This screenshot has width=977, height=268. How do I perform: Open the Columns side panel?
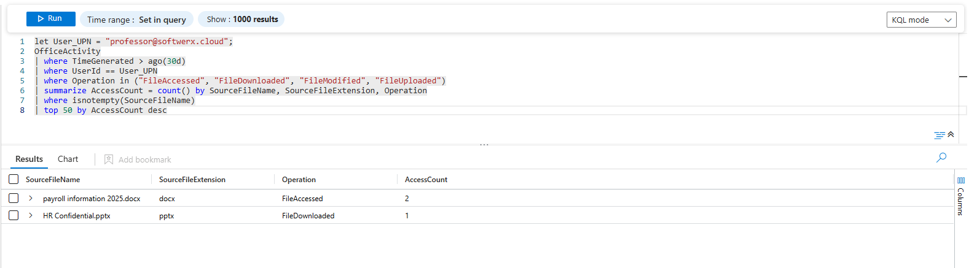(x=960, y=196)
